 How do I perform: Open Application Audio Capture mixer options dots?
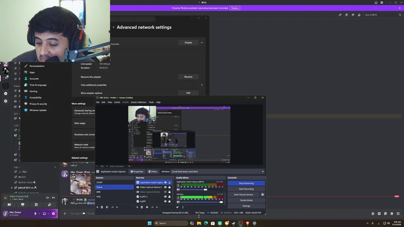click(x=178, y=186)
